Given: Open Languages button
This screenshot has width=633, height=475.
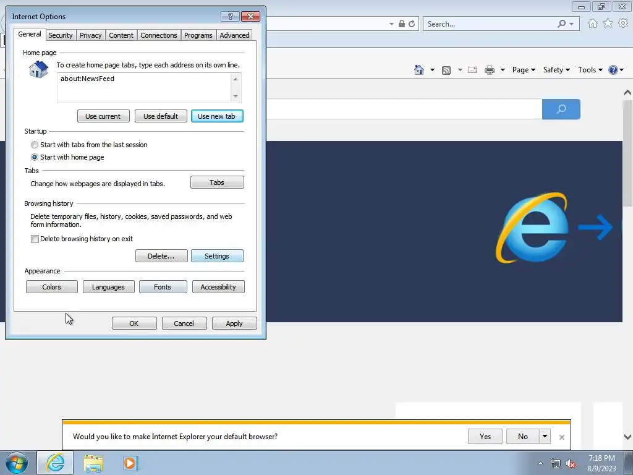Looking at the screenshot, I should (x=108, y=287).
